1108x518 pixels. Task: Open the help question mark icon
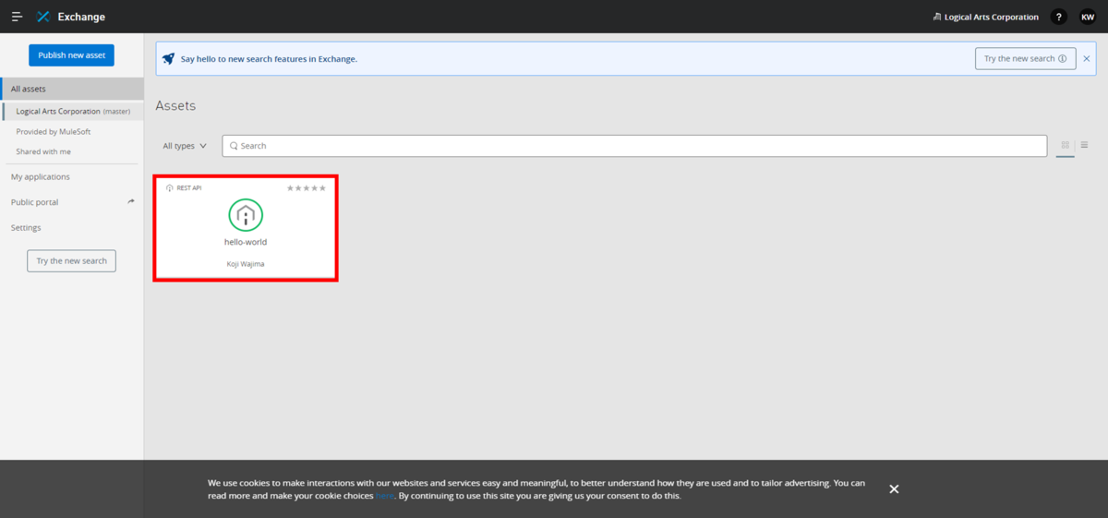point(1059,17)
